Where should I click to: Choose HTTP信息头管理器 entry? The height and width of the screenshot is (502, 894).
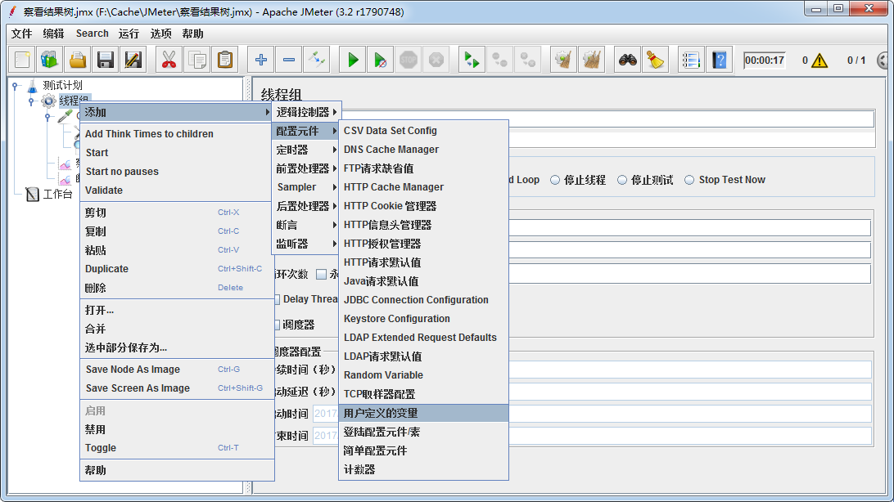423,225
